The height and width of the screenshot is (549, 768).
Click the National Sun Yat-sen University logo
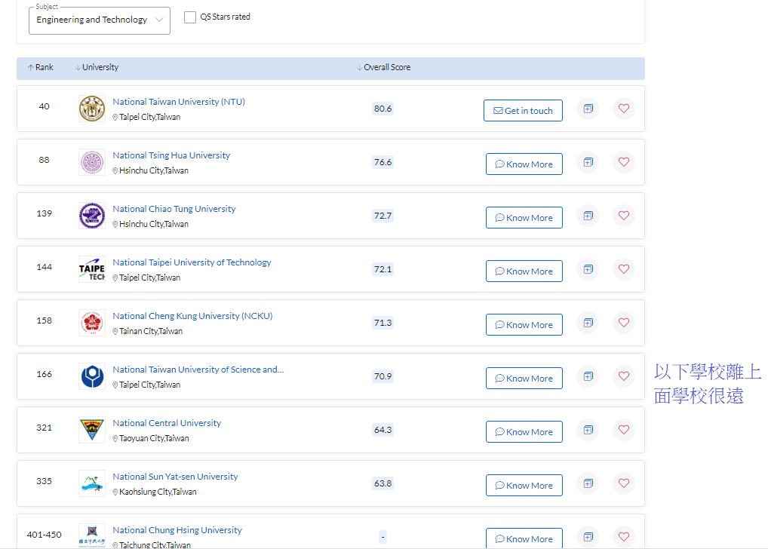92,483
